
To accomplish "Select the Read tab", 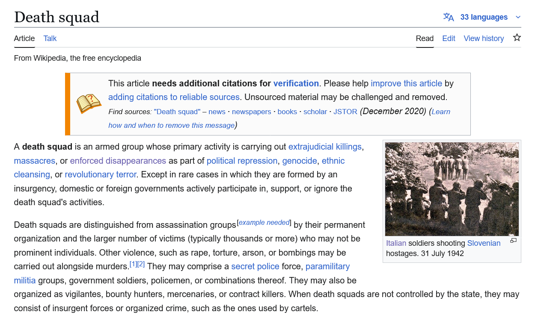I will 425,38.
